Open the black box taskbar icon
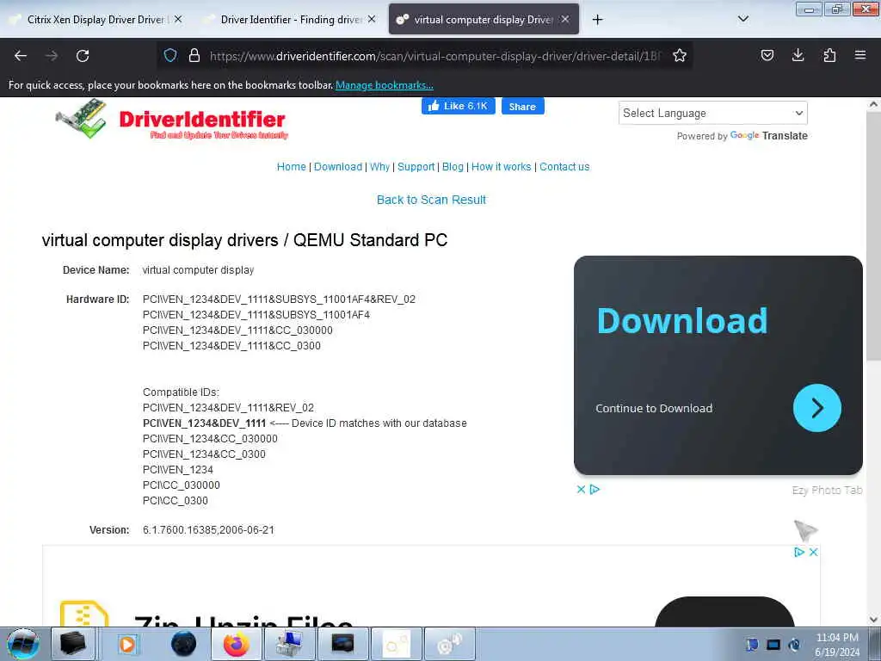The height and width of the screenshot is (661, 881). coord(73,644)
